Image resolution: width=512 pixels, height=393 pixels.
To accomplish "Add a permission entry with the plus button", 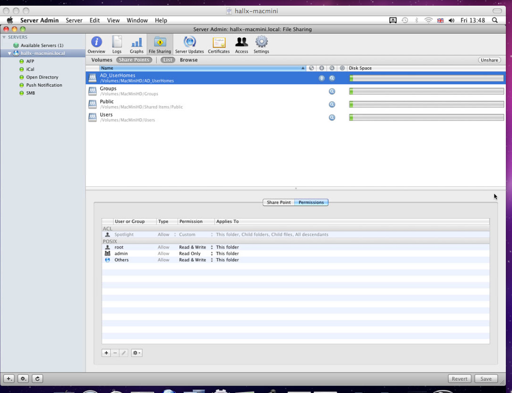I will (106, 353).
